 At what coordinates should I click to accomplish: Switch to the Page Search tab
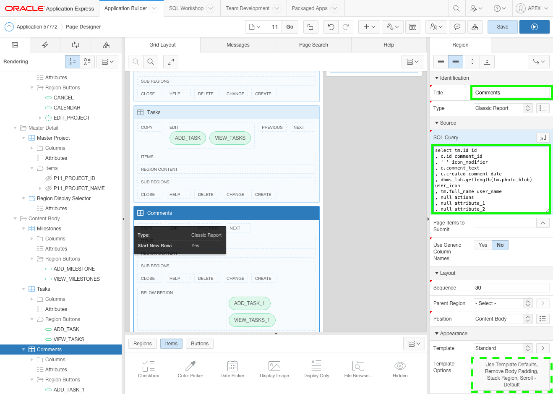pyautogui.click(x=313, y=45)
